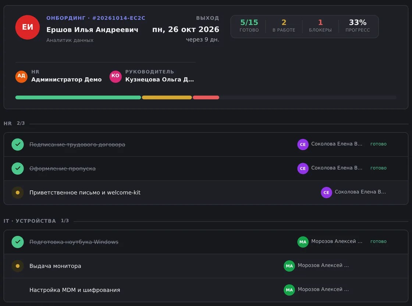412x306 pixels.
Task: Toggle status dot of welcome-kit task
Action: [x=18, y=192]
